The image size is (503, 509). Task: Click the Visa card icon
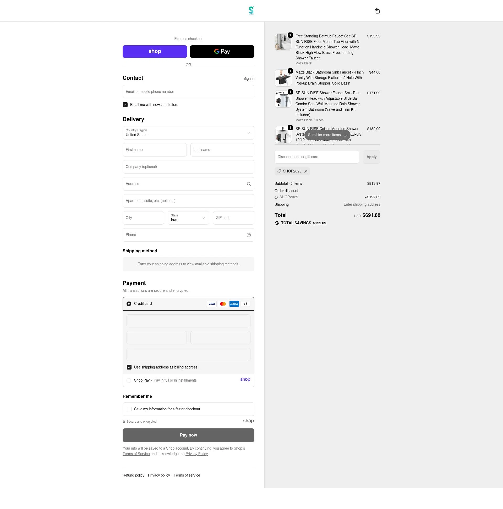click(x=211, y=304)
